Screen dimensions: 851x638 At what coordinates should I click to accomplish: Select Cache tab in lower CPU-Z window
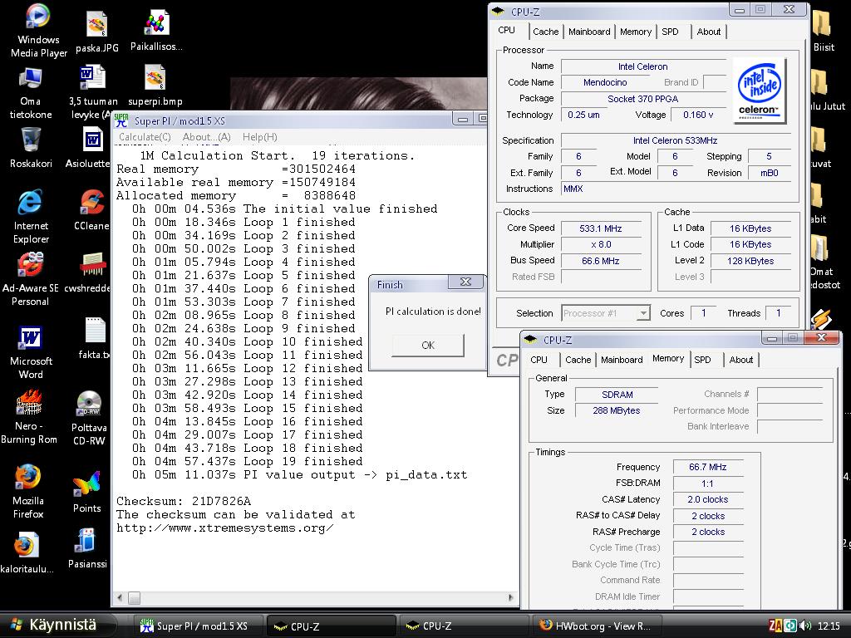(x=578, y=360)
